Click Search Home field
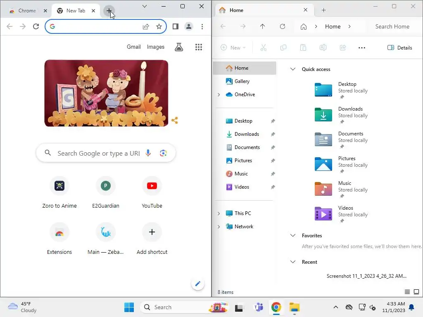 click(392, 26)
